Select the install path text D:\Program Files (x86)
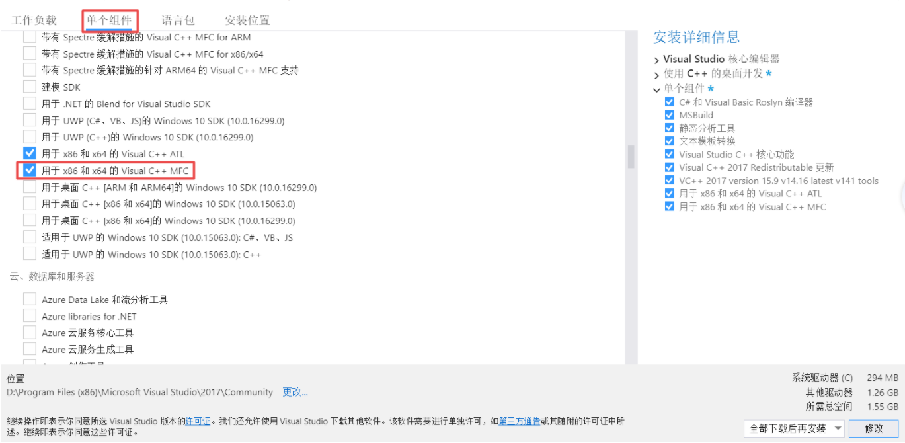905x443 pixels. coord(139,392)
